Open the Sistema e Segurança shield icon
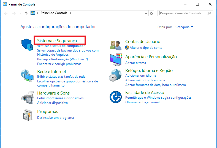217x148 pixels. tap(27, 45)
